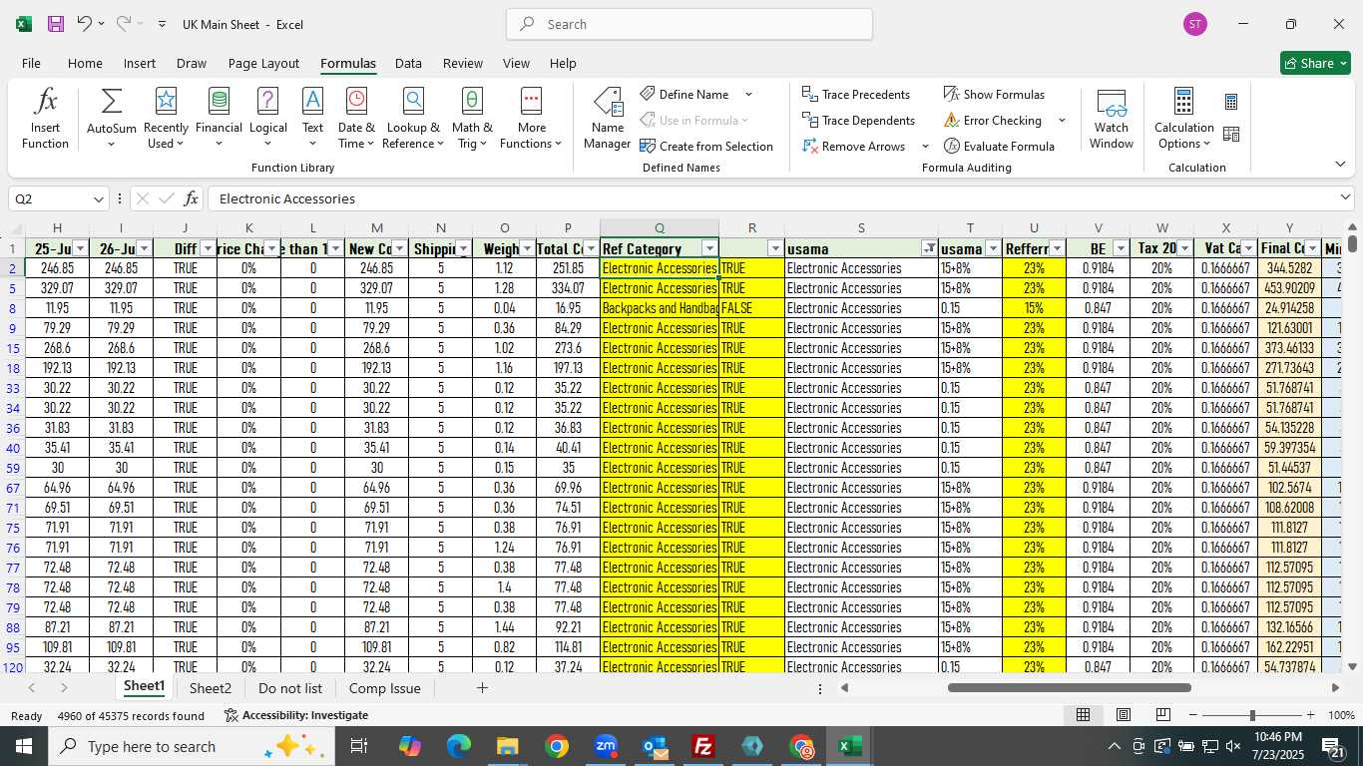Switch to the Insert tab
The image size is (1363, 766).
[x=140, y=63]
